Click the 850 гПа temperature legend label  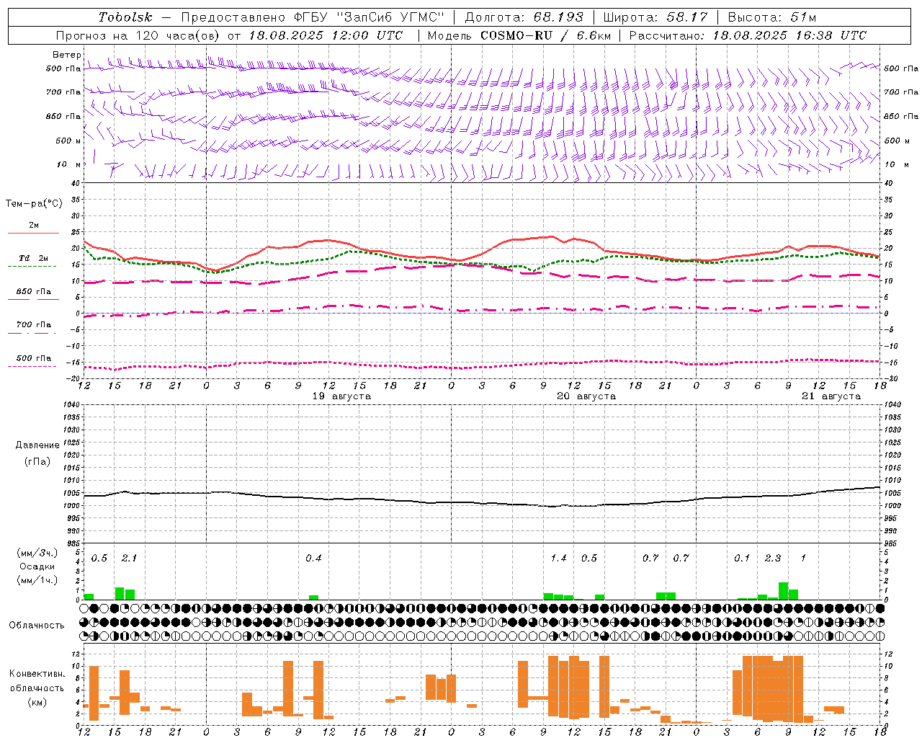pyautogui.click(x=34, y=291)
